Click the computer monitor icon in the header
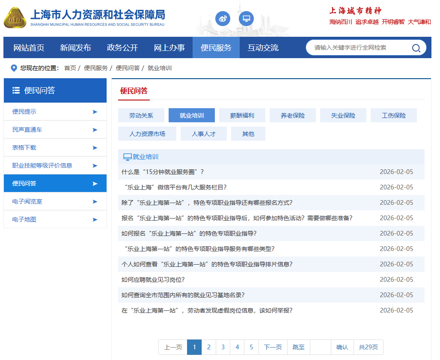The height and width of the screenshot is (360, 440). 246,18
